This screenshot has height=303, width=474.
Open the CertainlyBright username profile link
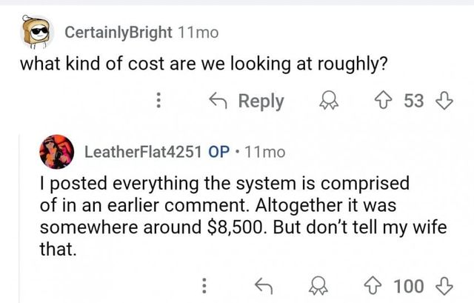(x=119, y=33)
